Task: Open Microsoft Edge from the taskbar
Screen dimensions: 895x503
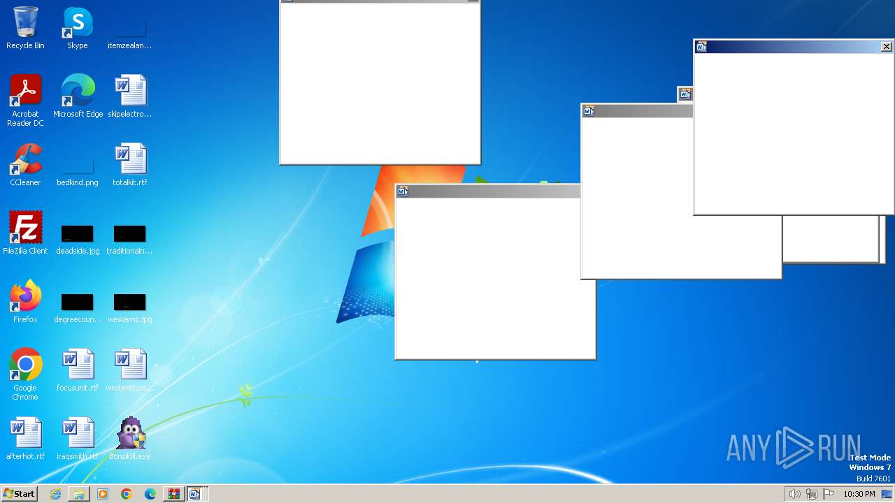Action: click(x=150, y=494)
